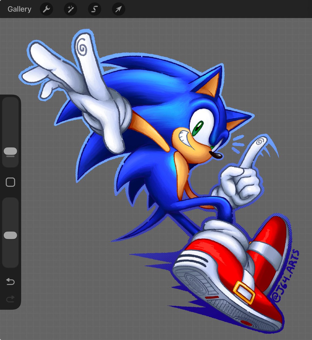Tap the gray canvas background area
Screen dimensions: 312x340
point(71,269)
